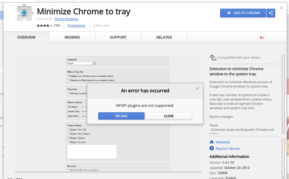Click 'Updated: October 20, 2012' text
This screenshot has height=179, width=289.
[229, 167]
